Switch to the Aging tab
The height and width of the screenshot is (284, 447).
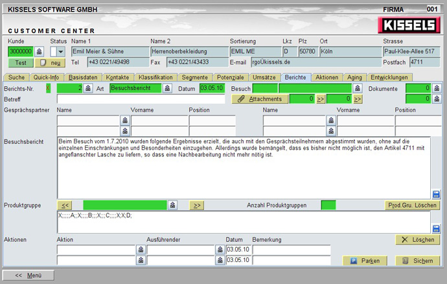point(354,77)
